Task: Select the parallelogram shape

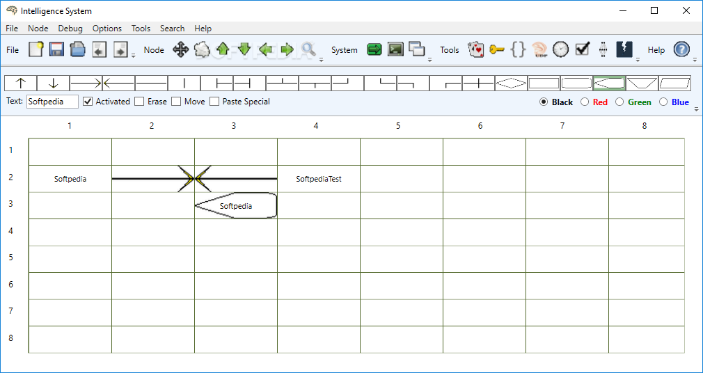Action: (x=674, y=83)
